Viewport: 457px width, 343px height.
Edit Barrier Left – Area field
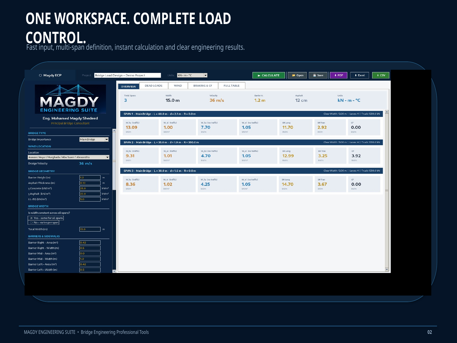(90, 264)
